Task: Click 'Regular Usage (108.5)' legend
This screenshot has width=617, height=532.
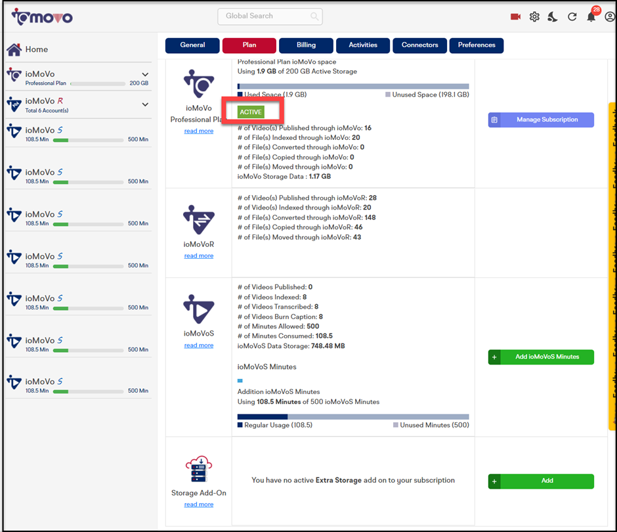Action: coord(275,426)
